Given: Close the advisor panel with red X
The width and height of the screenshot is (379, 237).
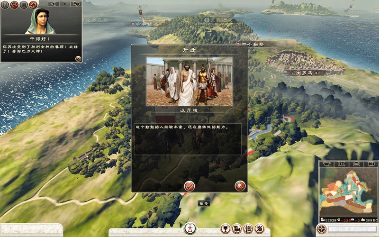Looking at the screenshot, I should (78, 59).
